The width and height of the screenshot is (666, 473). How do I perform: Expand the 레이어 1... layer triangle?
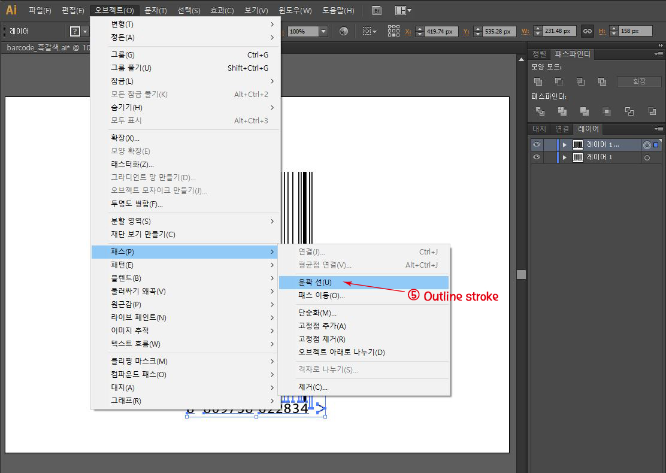pos(565,145)
